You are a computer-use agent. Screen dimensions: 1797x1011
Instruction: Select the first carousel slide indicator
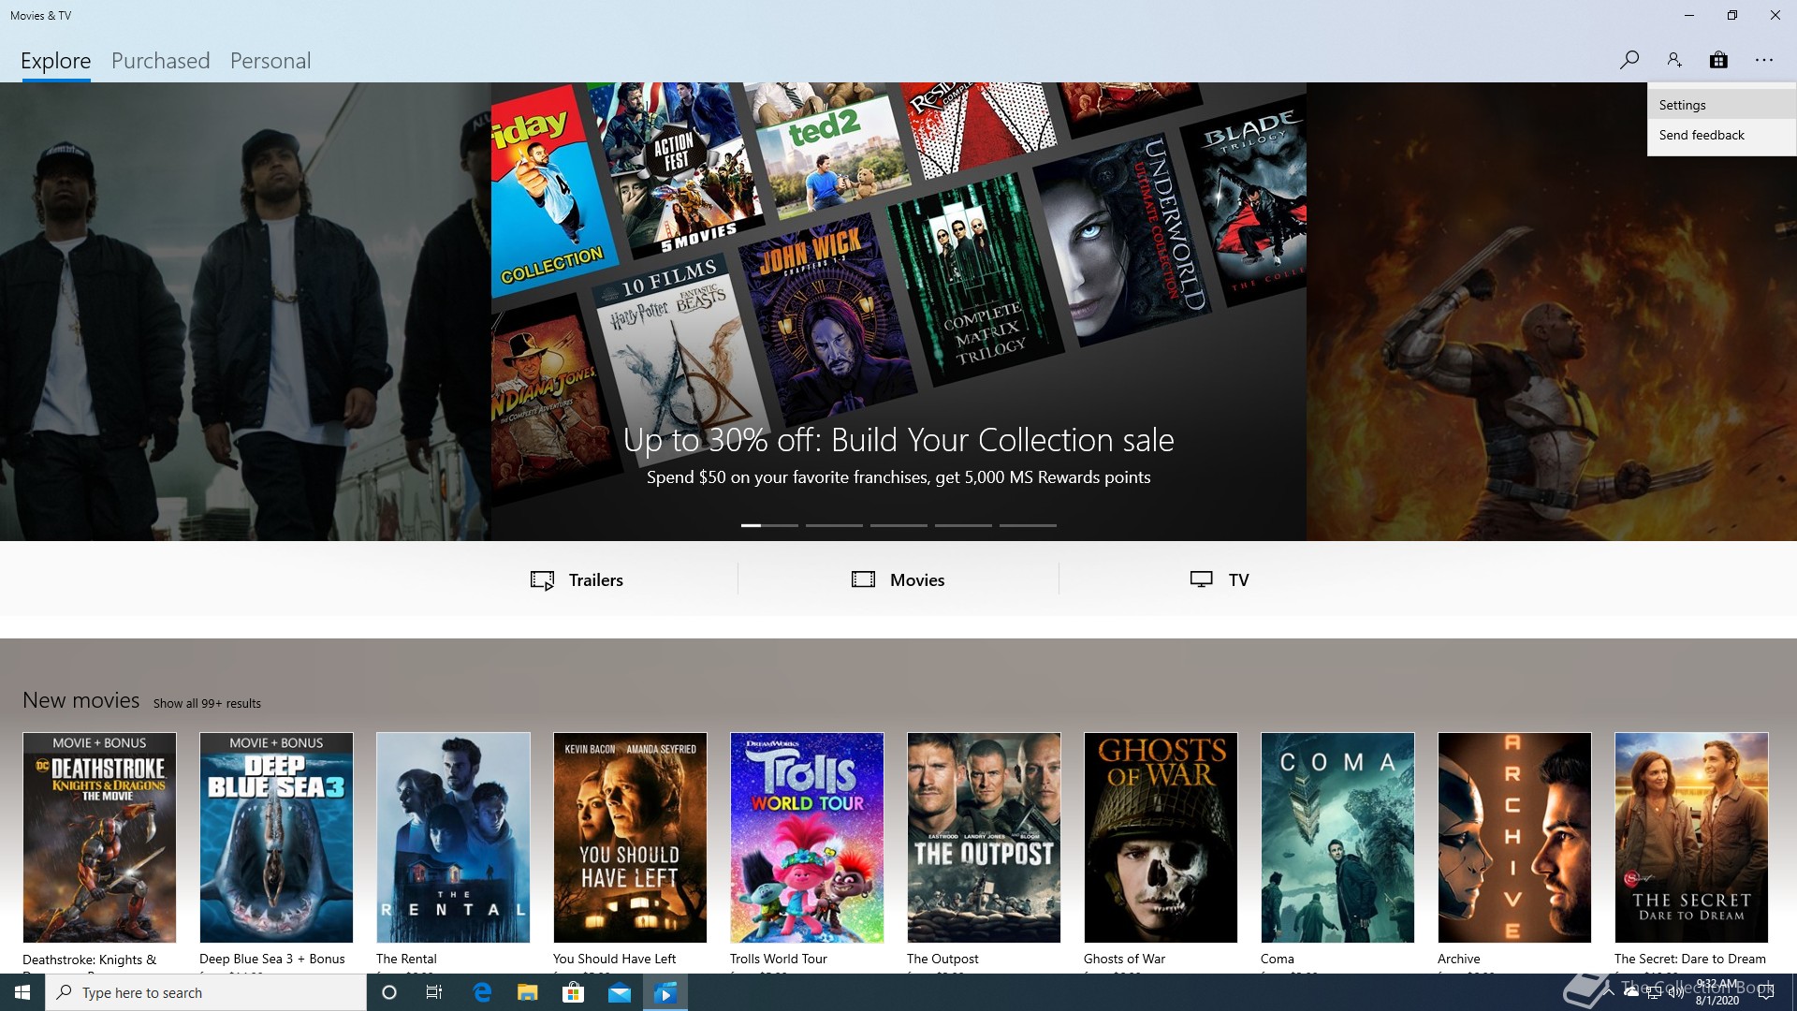(x=769, y=525)
